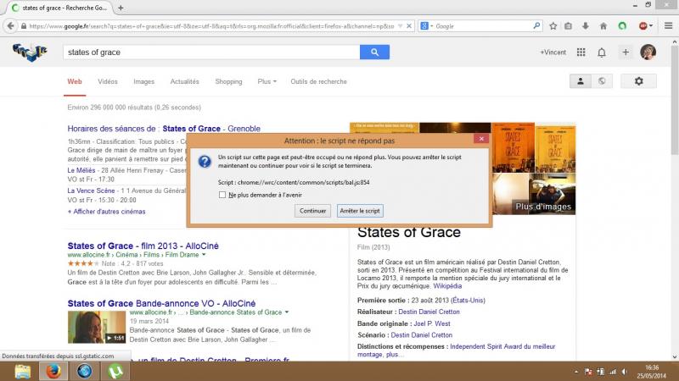Image resolution: width=679 pixels, height=381 pixels.
Task: Open the search settings gear
Action: pyautogui.click(x=639, y=81)
